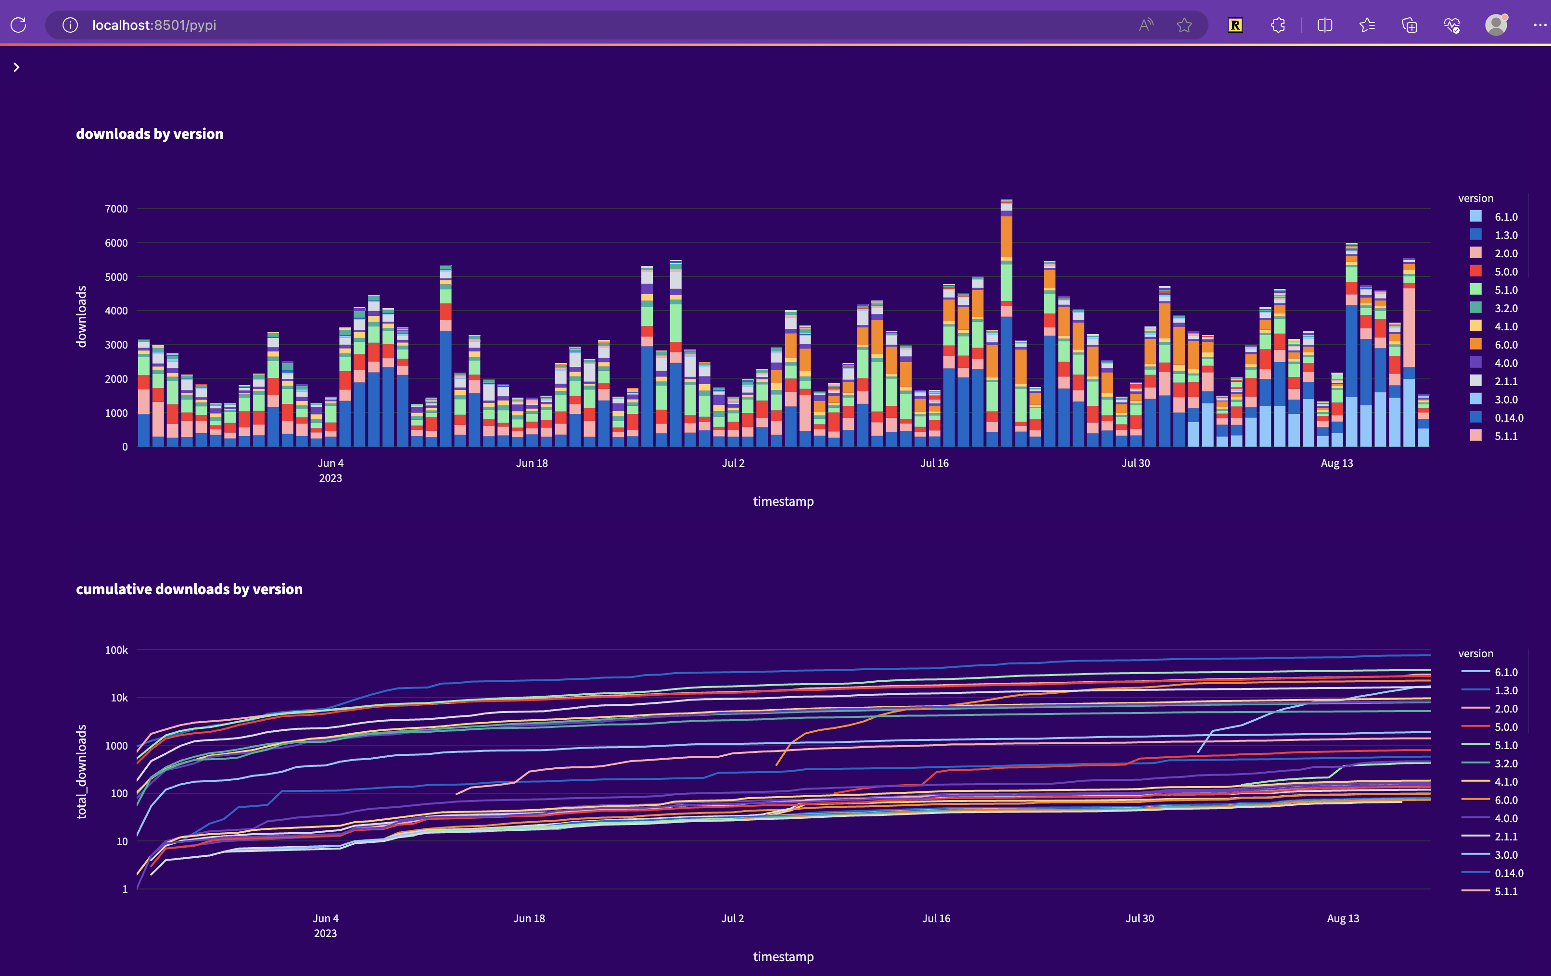1551x976 pixels.
Task: Open the Collections icon
Action: pyautogui.click(x=1409, y=25)
